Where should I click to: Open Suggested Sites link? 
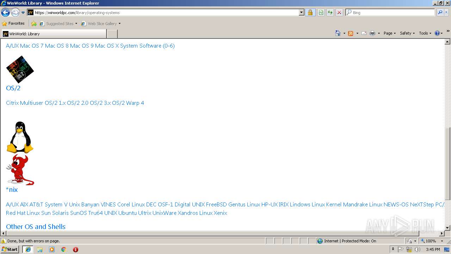coord(58,24)
